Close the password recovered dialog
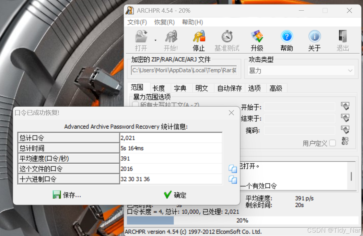The image size is (363, 236). point(231,113)
